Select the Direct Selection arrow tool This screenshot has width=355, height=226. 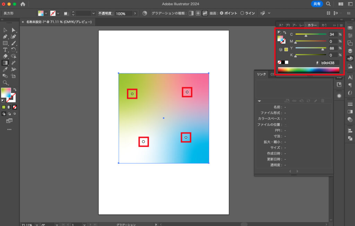pyautogui.click(x=14, y=30)
